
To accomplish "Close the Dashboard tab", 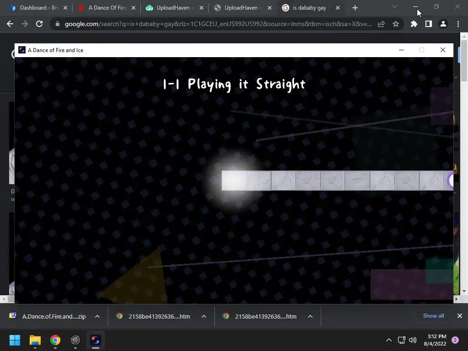I will (65, 8).
